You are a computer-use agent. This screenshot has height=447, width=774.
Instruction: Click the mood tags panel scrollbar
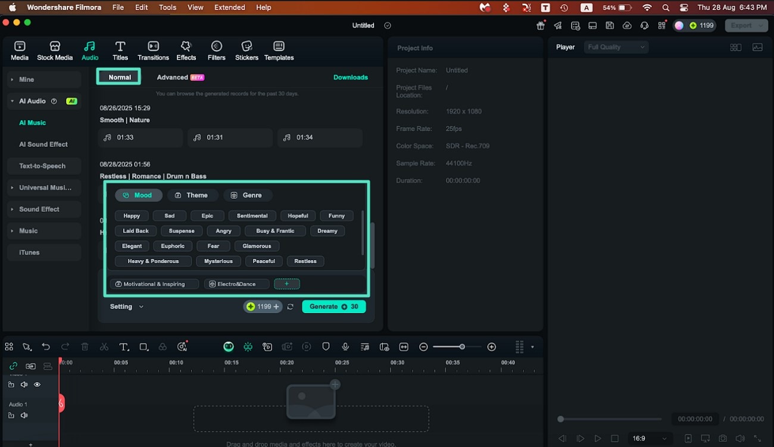pos(362,232)
